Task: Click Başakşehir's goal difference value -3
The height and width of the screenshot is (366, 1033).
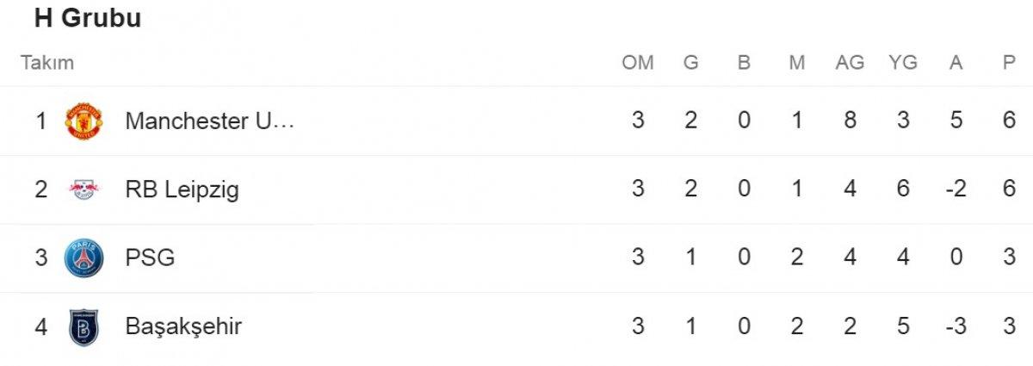Action: coord(956,327)
